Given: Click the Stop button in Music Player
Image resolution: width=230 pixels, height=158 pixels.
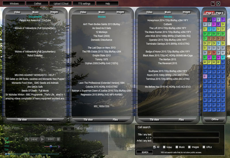Looking at the screenshot, I should (58, 139).
